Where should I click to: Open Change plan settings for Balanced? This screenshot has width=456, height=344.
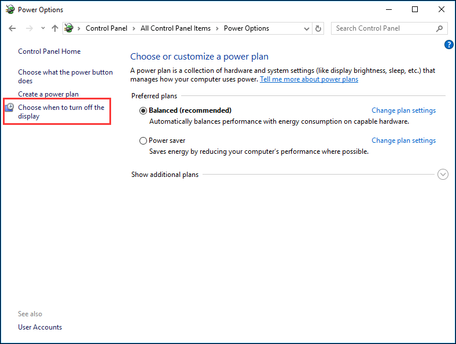click(403, 110)
